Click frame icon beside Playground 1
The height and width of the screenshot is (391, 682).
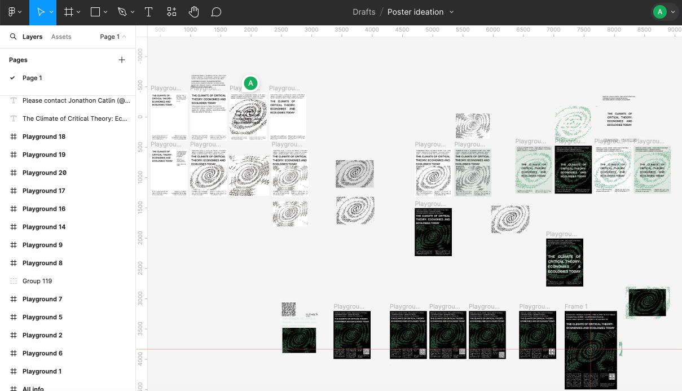click(14, 371)
